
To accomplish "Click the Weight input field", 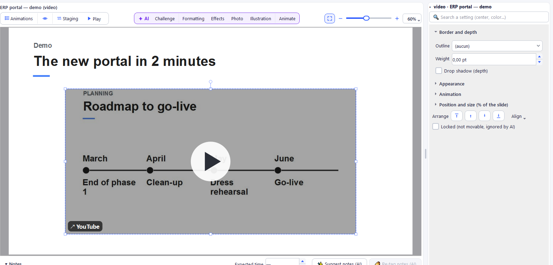I will coord(494,59).
